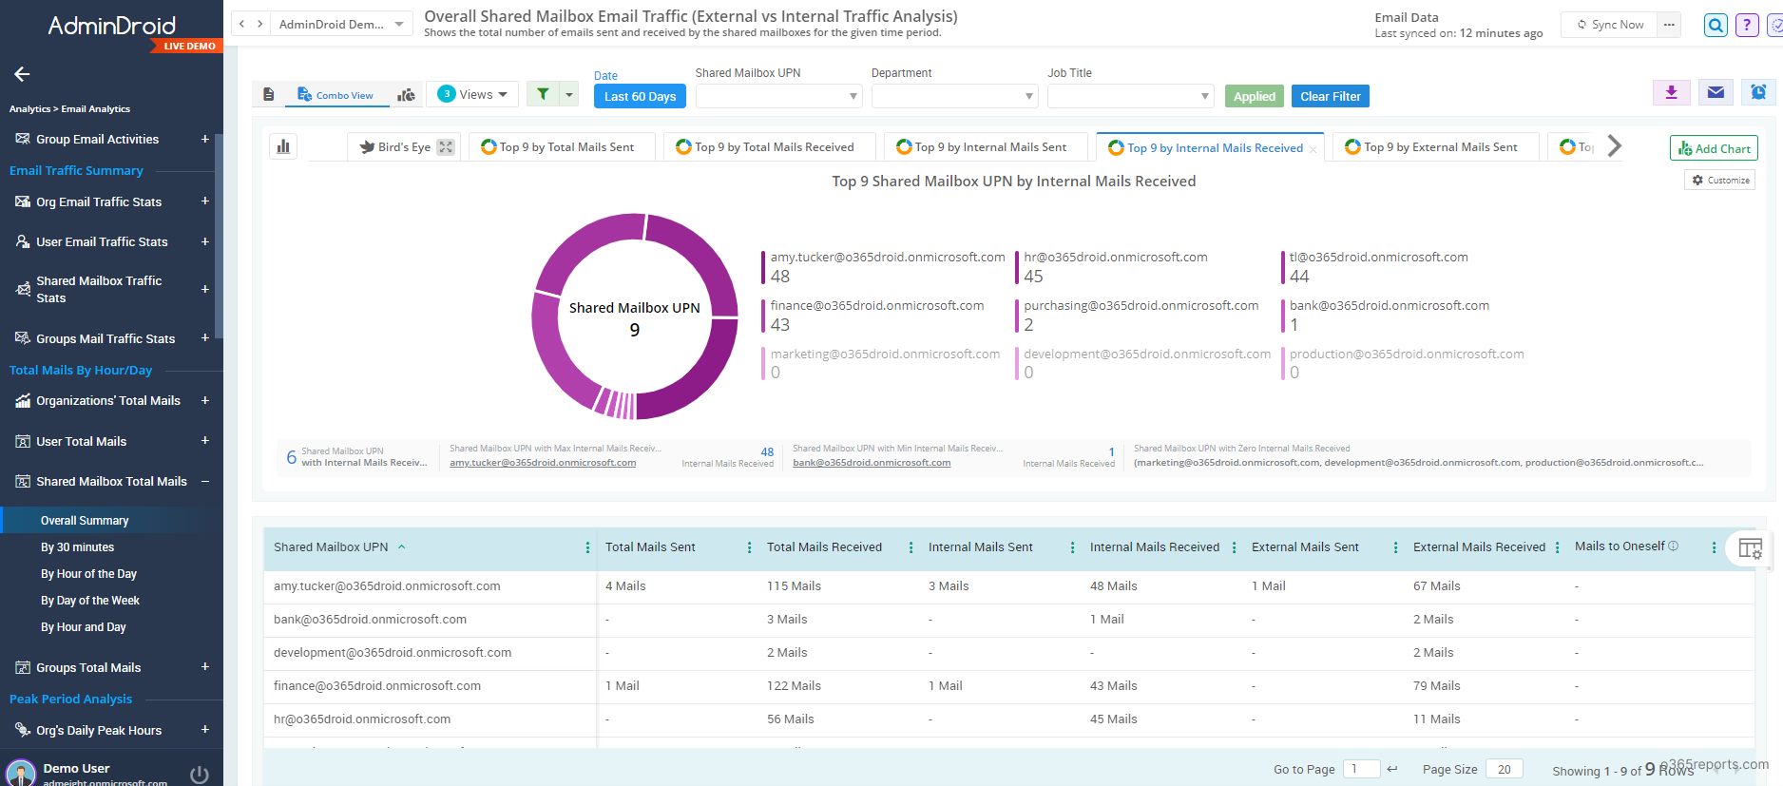Screen dimensions: 1783x786
Task: Click the Sync Now button
Action: (1609, 25)
